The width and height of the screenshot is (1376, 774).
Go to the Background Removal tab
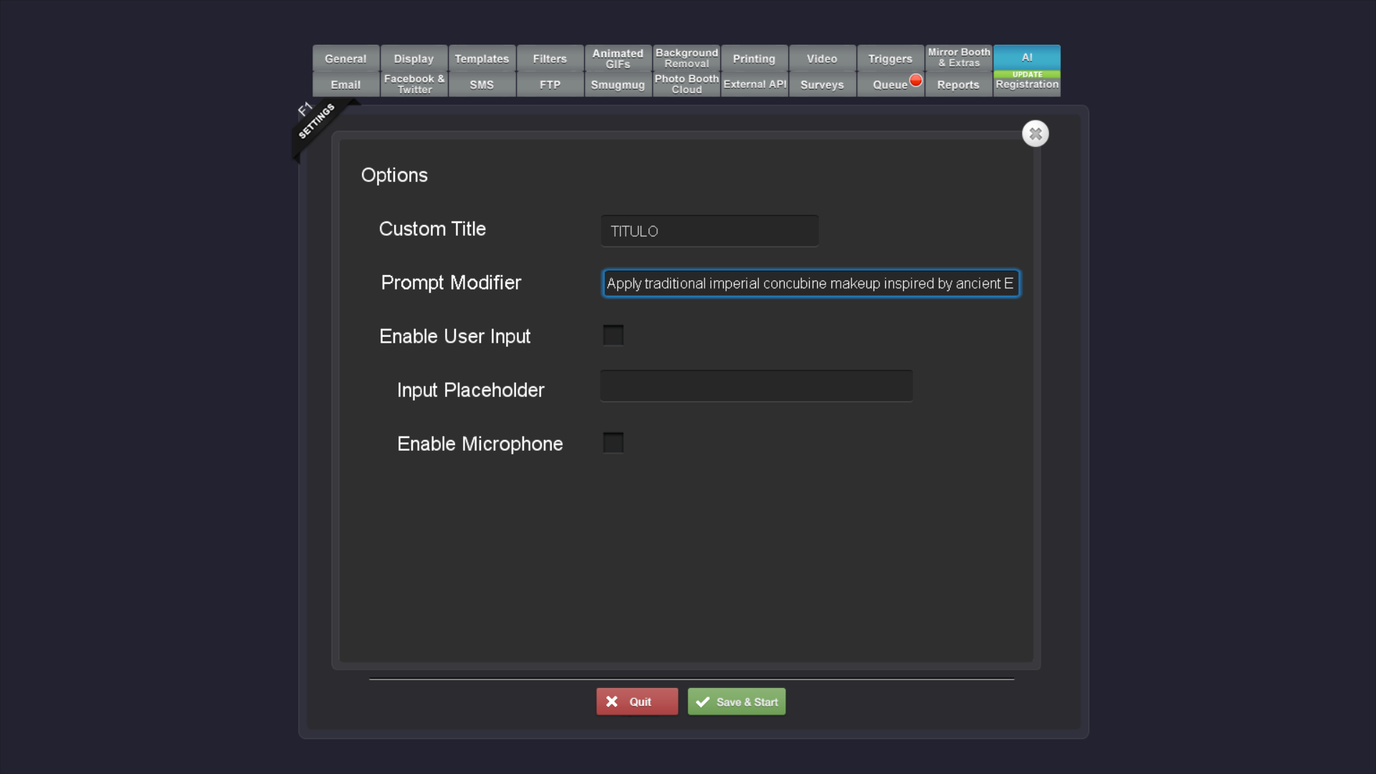(x=687, y=59)
